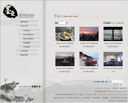
Task: Click the search keyword text field
Action: 117,81
